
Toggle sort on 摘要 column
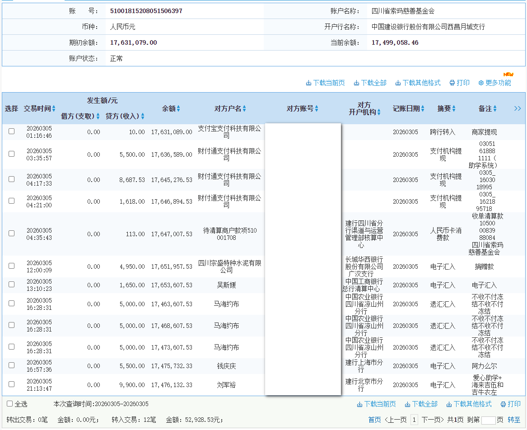pos(454,108)
